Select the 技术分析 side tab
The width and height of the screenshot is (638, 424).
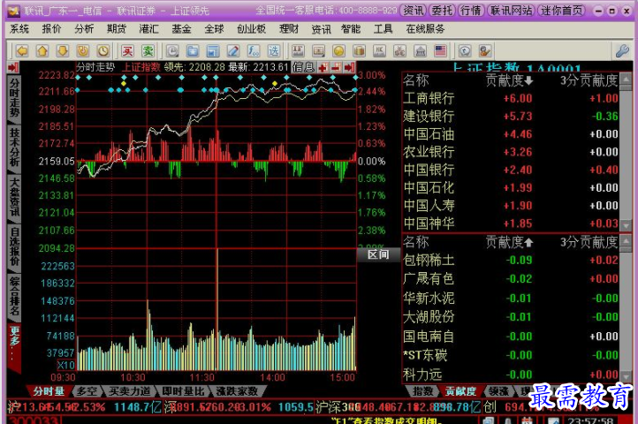click(x=14, y=147)
